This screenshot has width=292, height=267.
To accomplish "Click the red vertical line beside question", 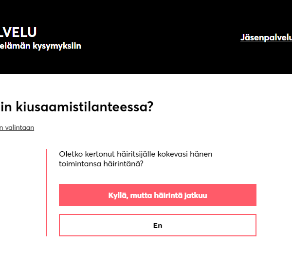I will pyautogui.click(x=47, y=193).
